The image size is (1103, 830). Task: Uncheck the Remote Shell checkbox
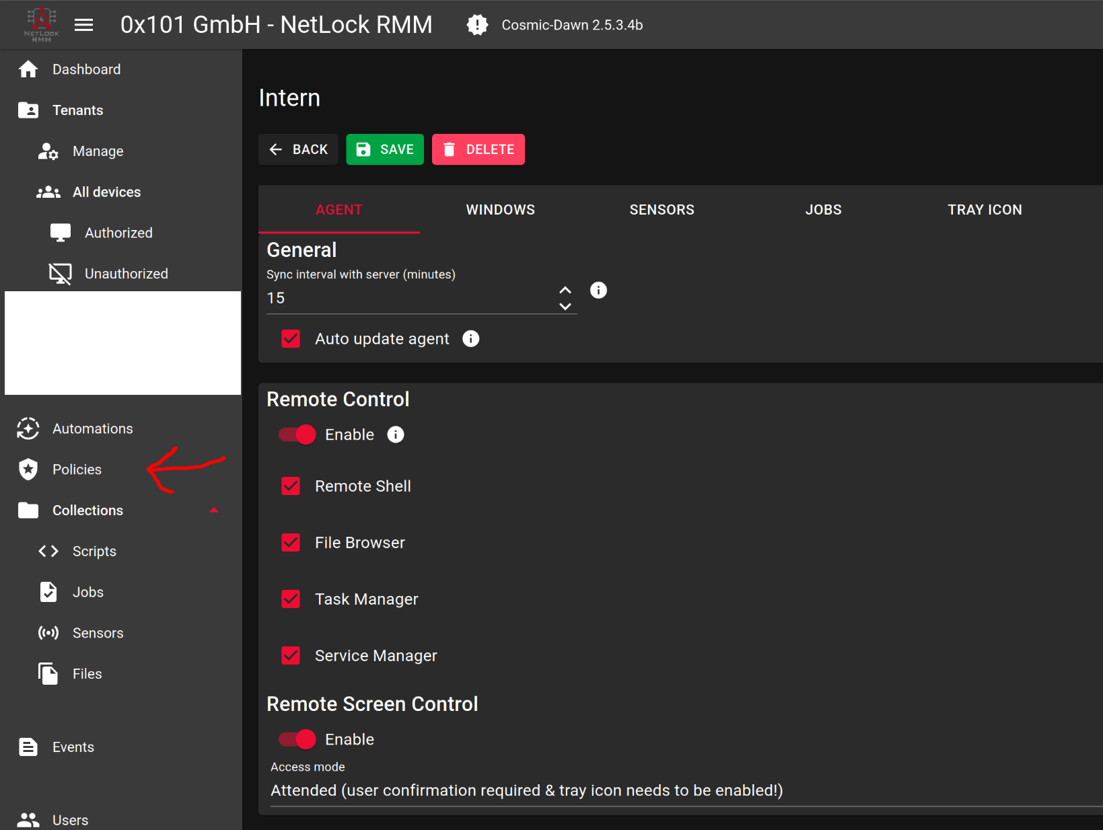click(x=290, y=486)
